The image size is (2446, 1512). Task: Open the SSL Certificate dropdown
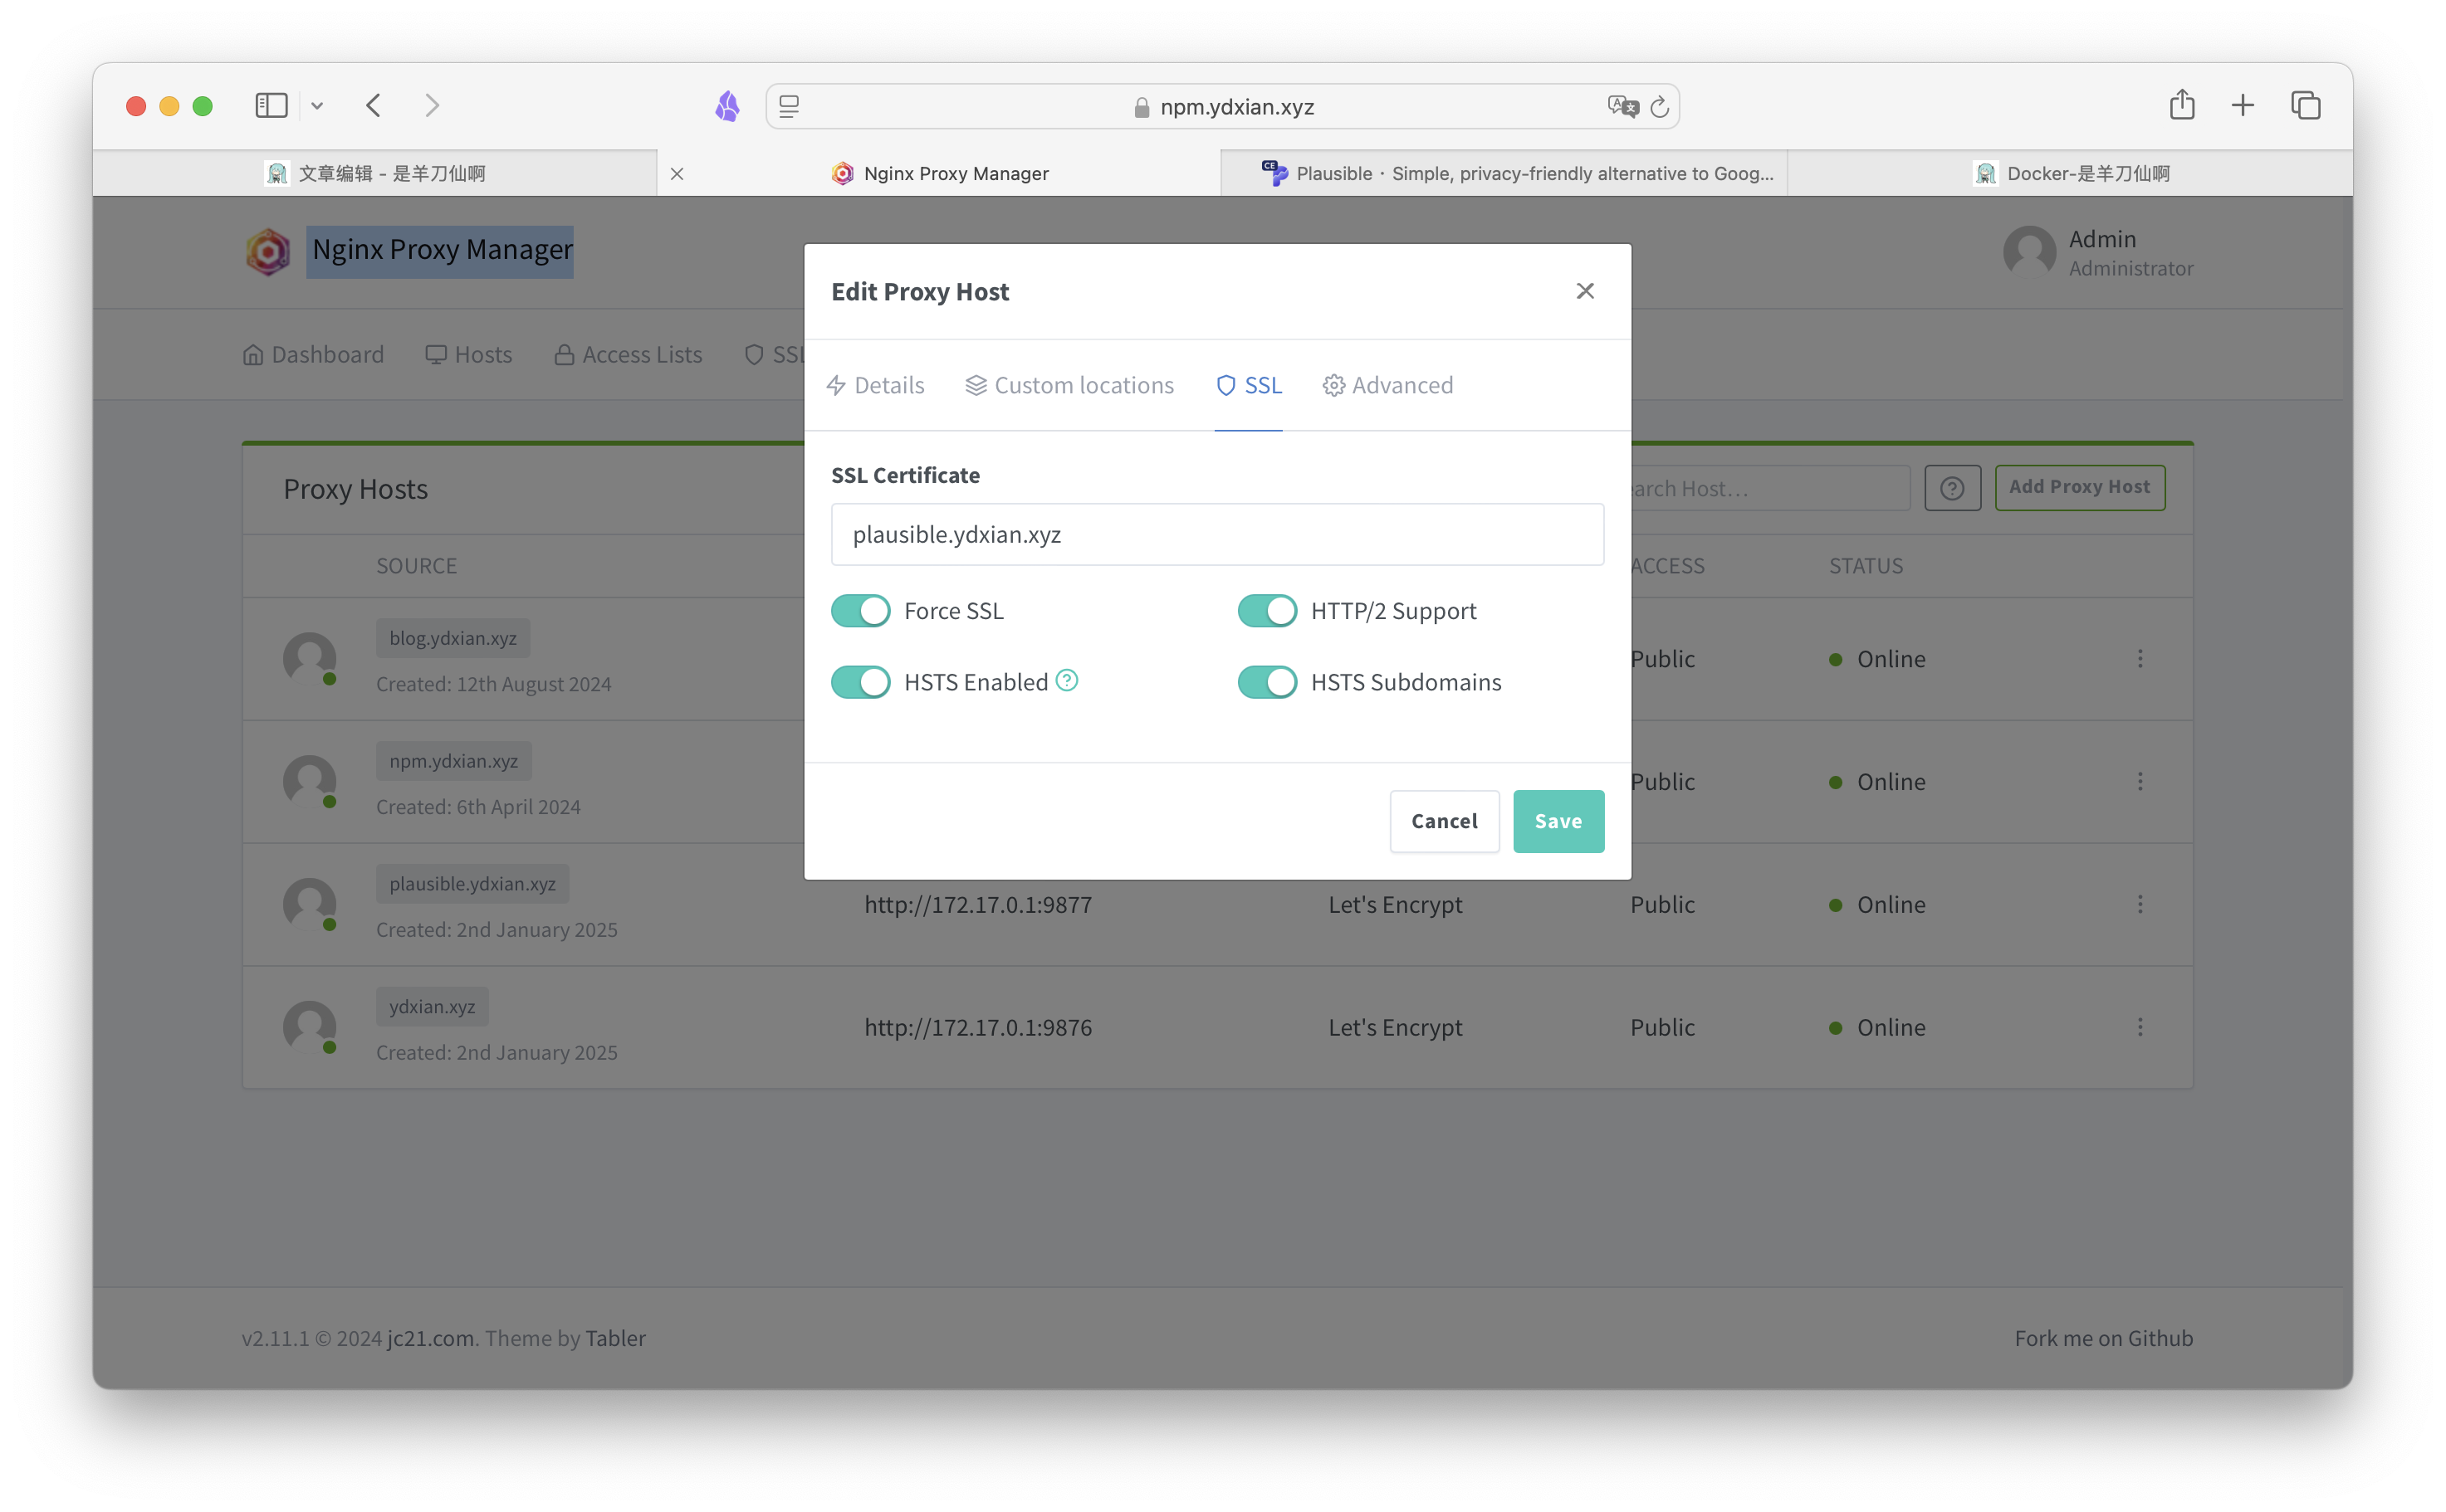pos(1216,535)
